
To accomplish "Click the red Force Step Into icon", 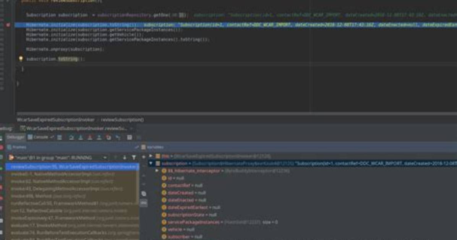I will click(90, 137).
